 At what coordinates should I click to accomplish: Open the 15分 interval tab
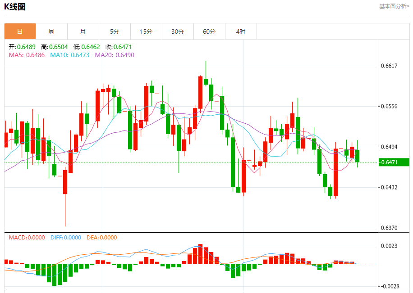147,32
